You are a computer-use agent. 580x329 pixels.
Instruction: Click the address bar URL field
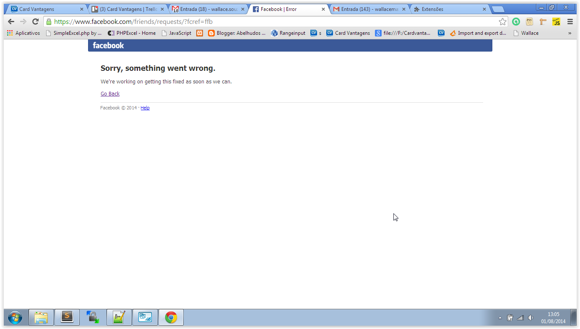[275, 22]
